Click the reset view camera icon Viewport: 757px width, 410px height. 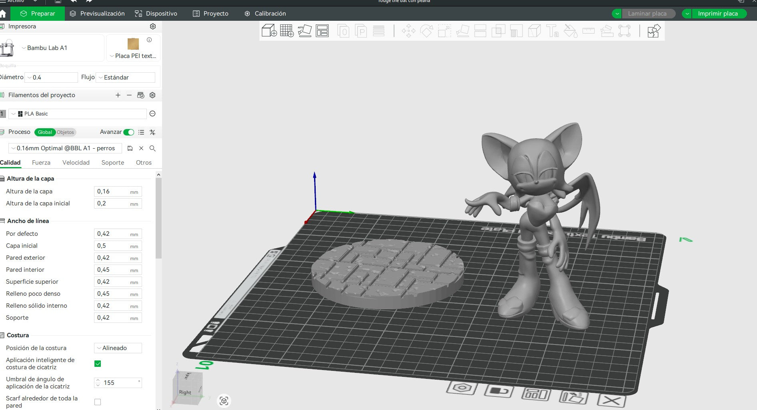(224, 401)
